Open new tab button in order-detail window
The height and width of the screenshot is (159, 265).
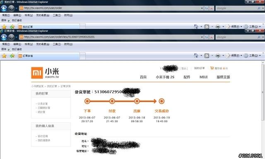tap(82, 56)
